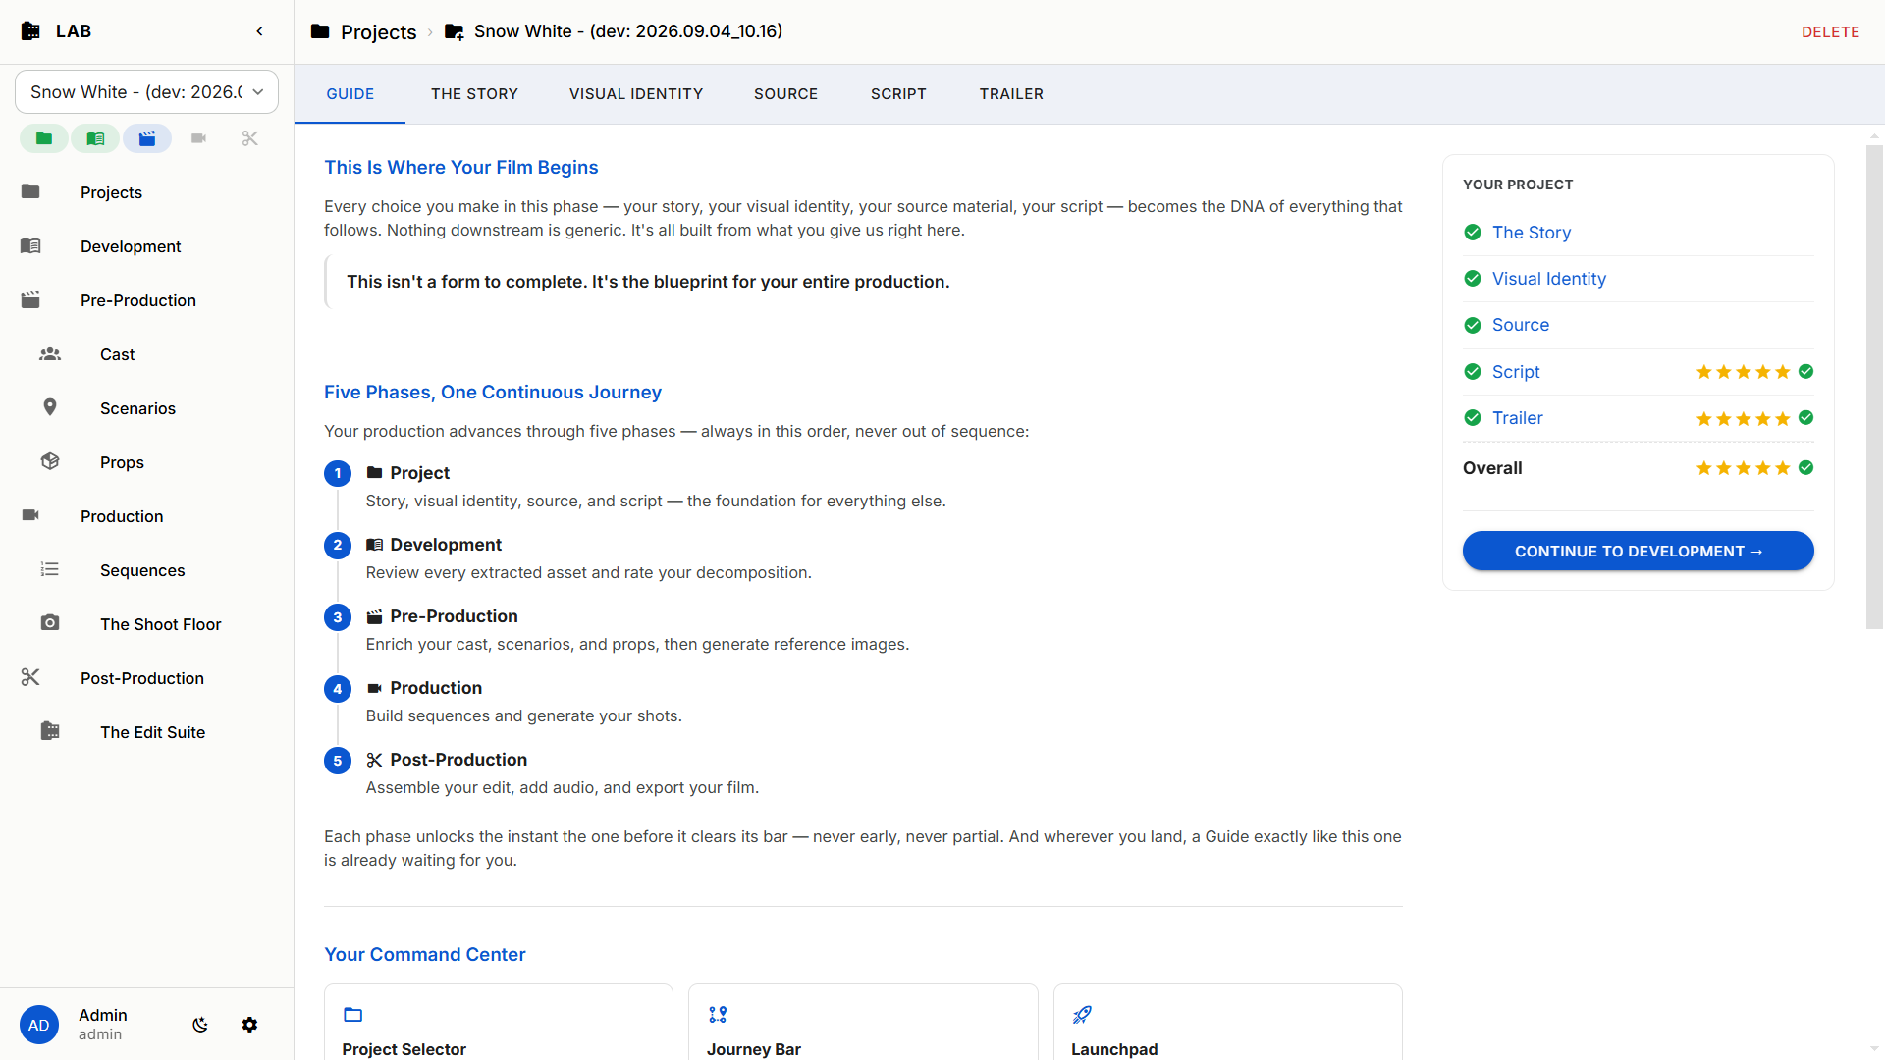
Task: Open The Story link in Your Project
Action: click(x=1532, y=233)
